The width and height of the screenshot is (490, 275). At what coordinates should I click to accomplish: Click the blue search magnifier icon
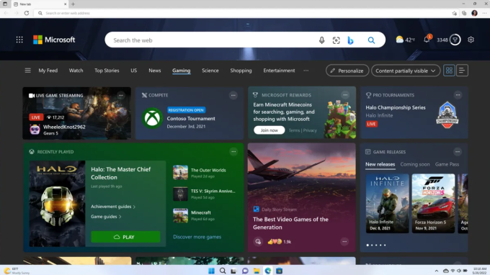click(371, 40)
